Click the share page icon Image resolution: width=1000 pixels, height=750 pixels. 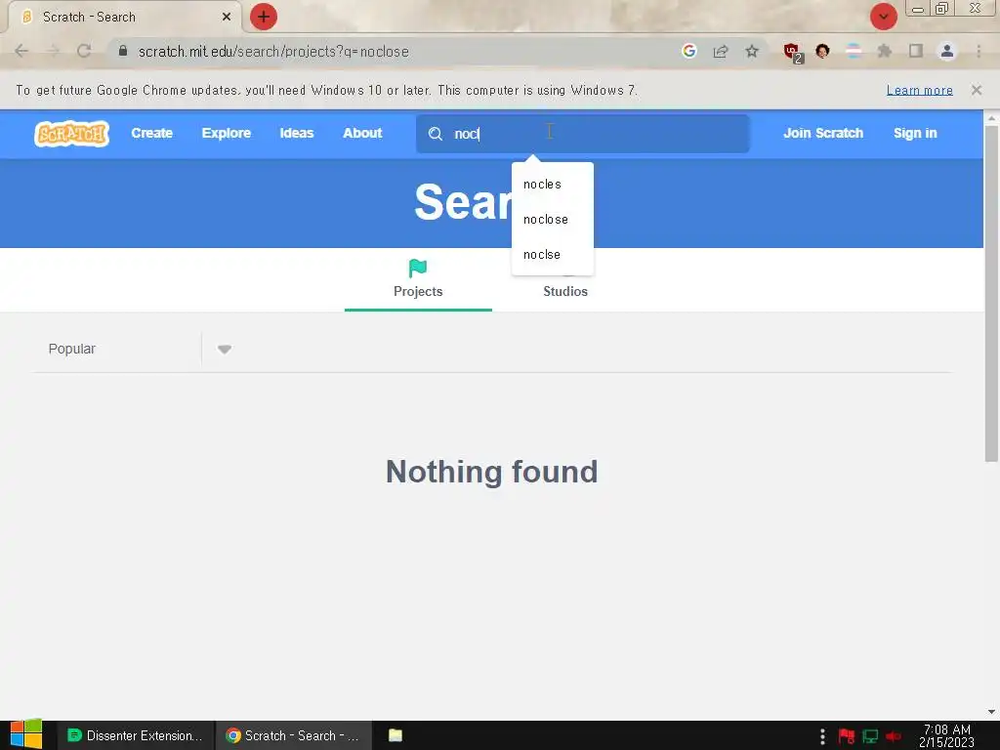coord(721,51)
